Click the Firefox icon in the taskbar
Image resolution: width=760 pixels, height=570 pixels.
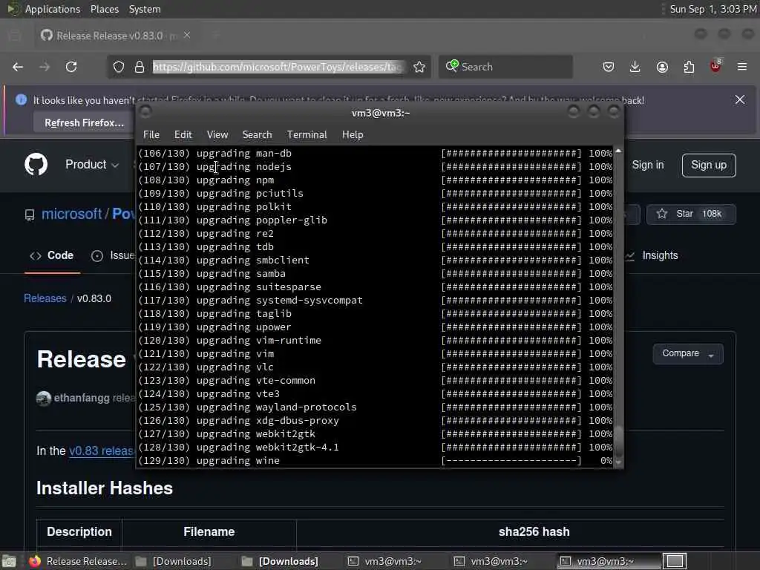(34, 561)
